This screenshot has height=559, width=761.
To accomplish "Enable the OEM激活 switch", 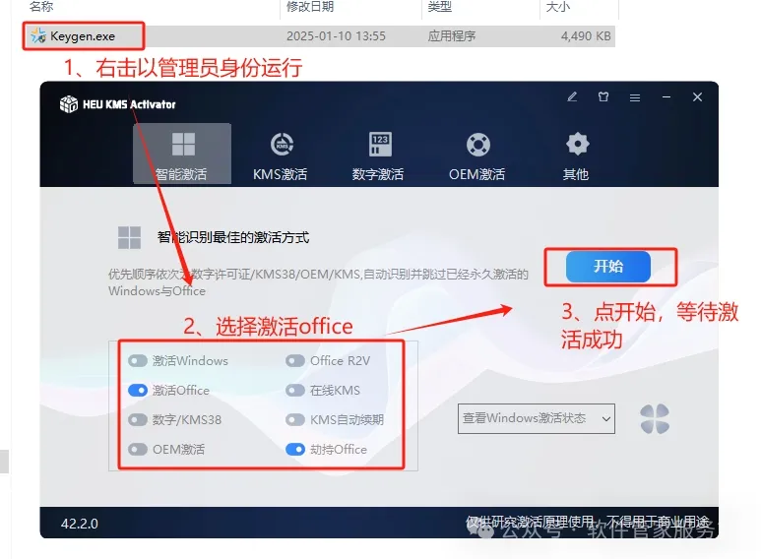I will click(138, 450).
